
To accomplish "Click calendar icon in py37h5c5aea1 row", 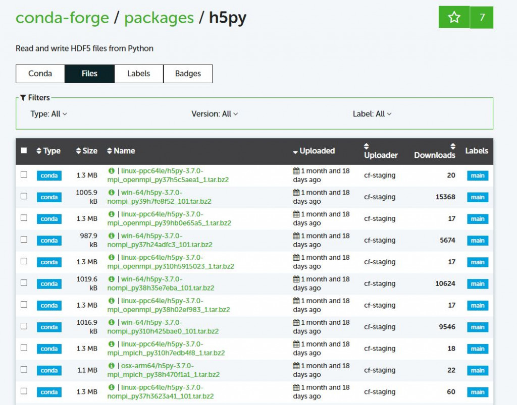I will click(296, 170).
